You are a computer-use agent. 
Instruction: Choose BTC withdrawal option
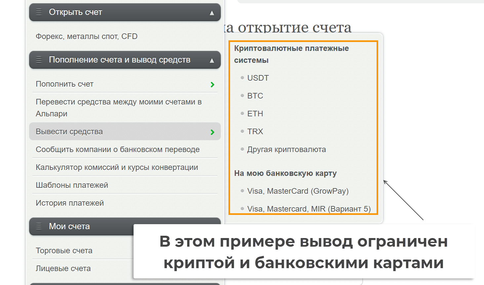255,96
